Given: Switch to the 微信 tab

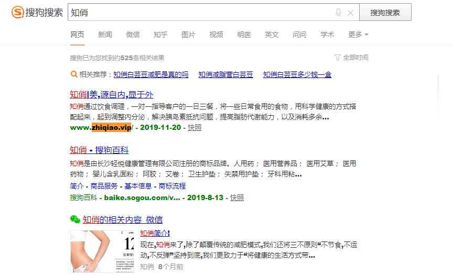Looking at the screenshot, I should point(133,35).
